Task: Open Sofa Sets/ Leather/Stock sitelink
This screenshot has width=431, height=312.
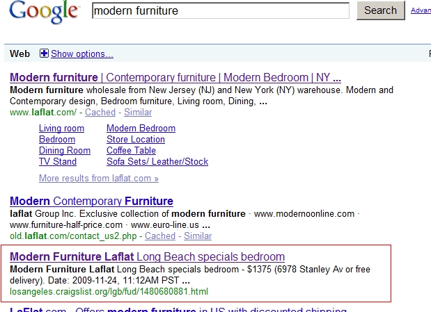Action: [x=157, y=162]
